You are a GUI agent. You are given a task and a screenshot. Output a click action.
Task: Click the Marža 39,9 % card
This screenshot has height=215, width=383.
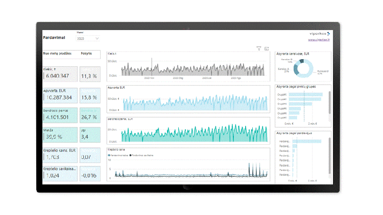59,134
